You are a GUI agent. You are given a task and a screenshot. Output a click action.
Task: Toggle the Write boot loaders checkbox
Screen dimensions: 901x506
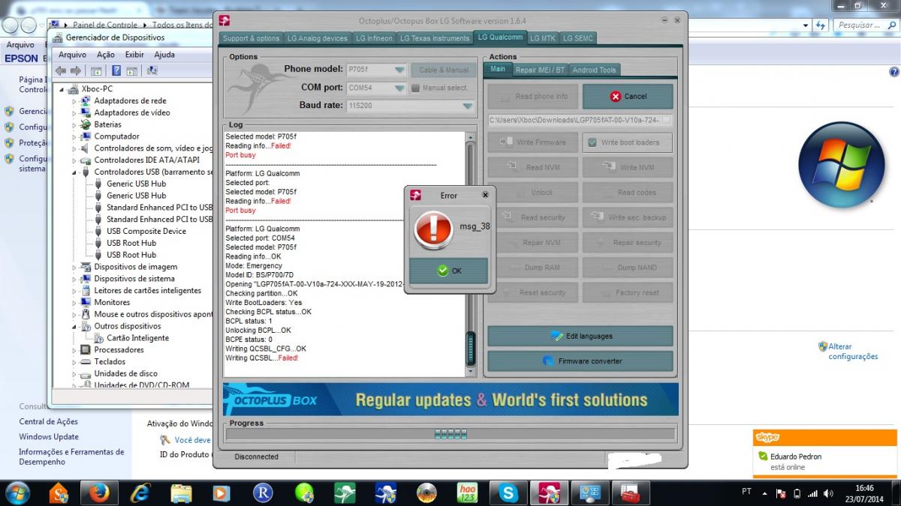[x=592, y=142]
